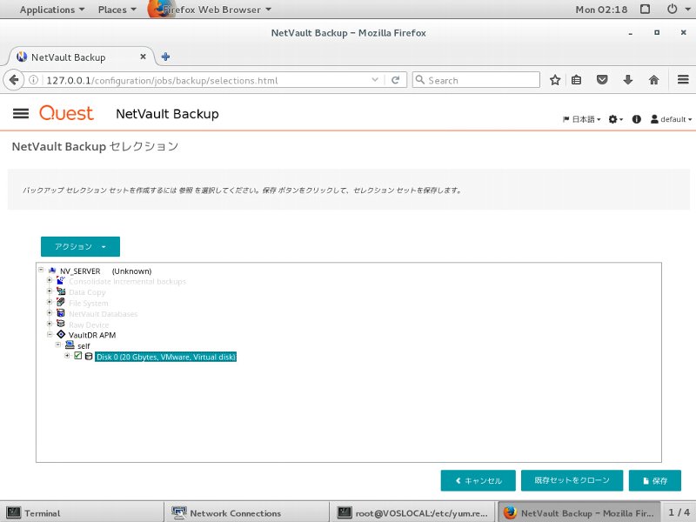Open a new tab with plus icon
The image size is (696, 522).
click(165, 57)
